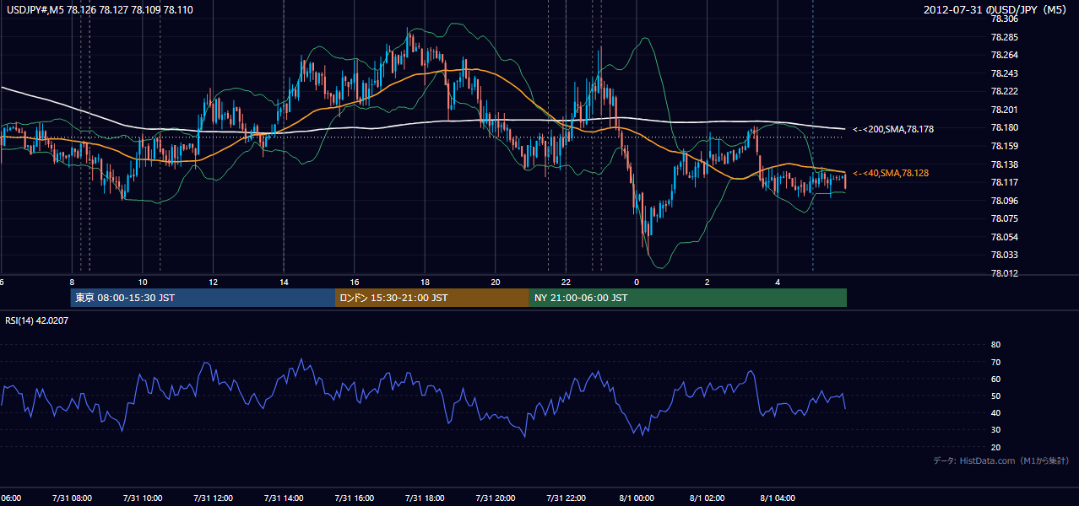Click the 7/31 20:00 time label
1079x506 pixels.
tap(496, 498)
